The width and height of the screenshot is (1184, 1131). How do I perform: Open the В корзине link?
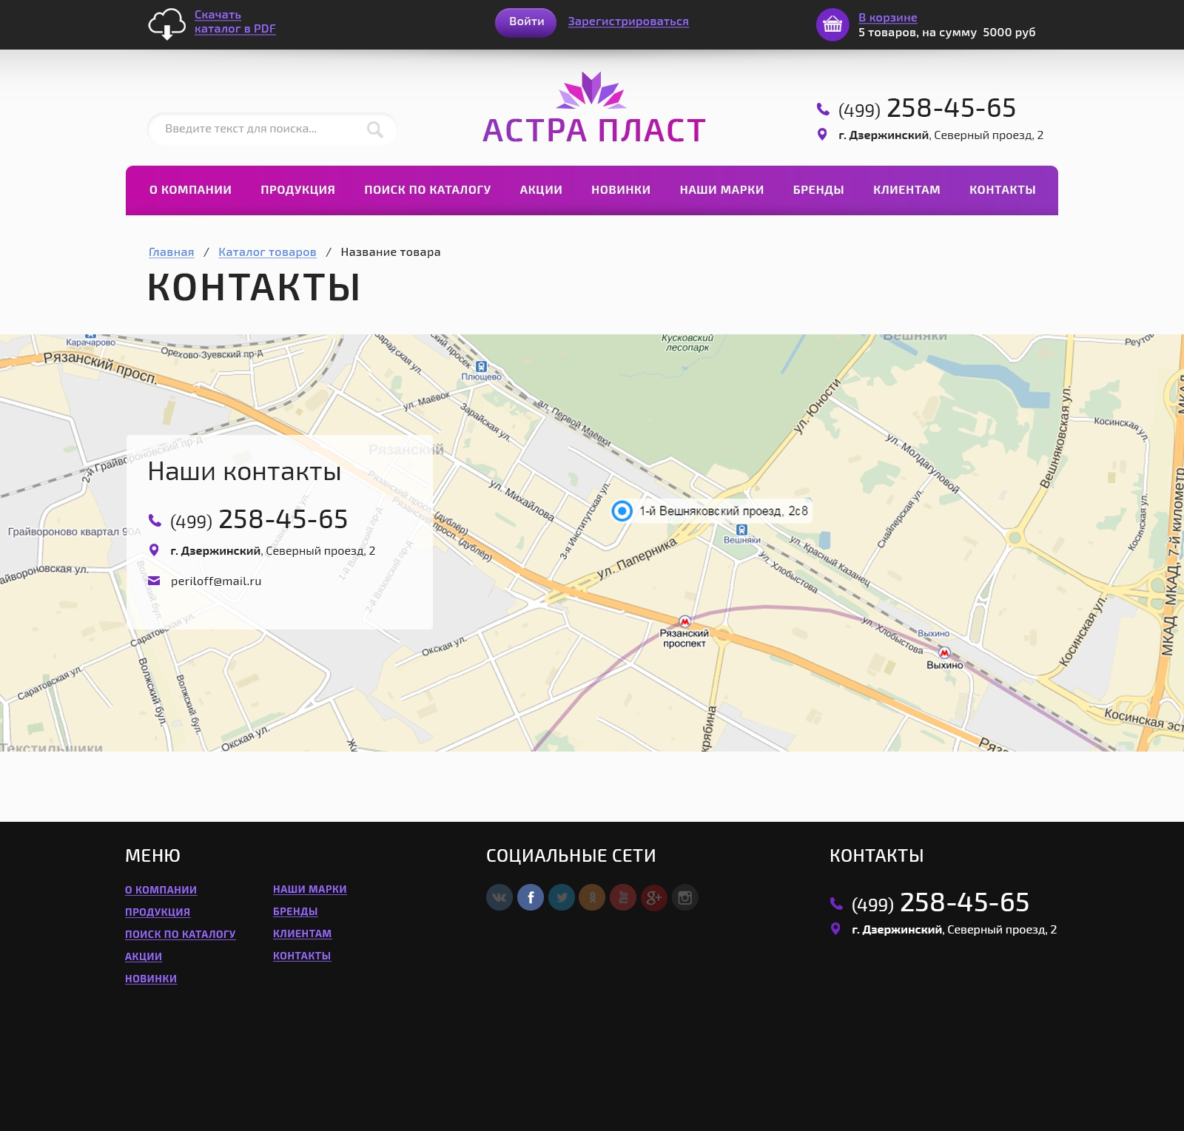[x=887, y=18]
